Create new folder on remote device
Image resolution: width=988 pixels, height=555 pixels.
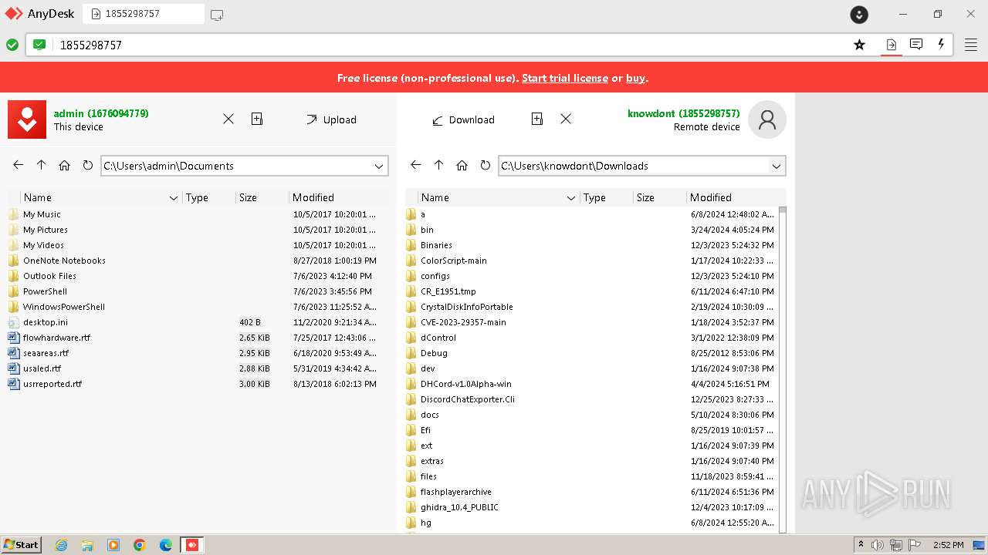[x=537, y=119]
